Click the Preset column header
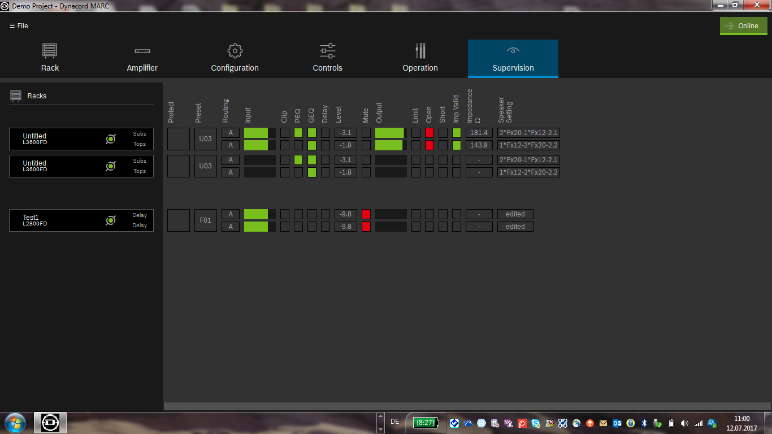Image resolution: width=772 pixels, height=434 pixels. click(198, 112)
